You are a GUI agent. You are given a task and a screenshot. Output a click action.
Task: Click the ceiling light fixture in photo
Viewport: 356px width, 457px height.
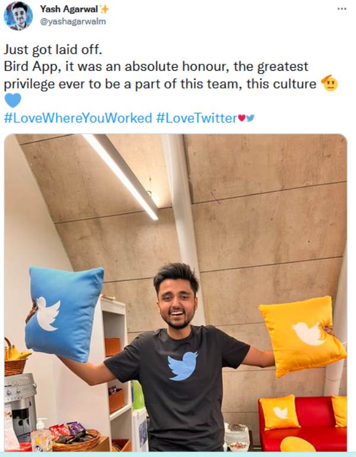click(121, 177)
